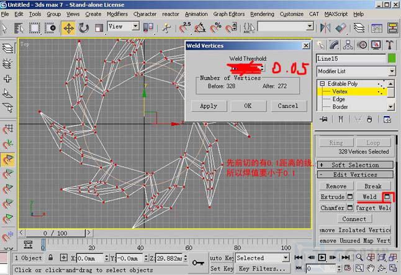Switch to the Hierarchy panel tab

348,45
